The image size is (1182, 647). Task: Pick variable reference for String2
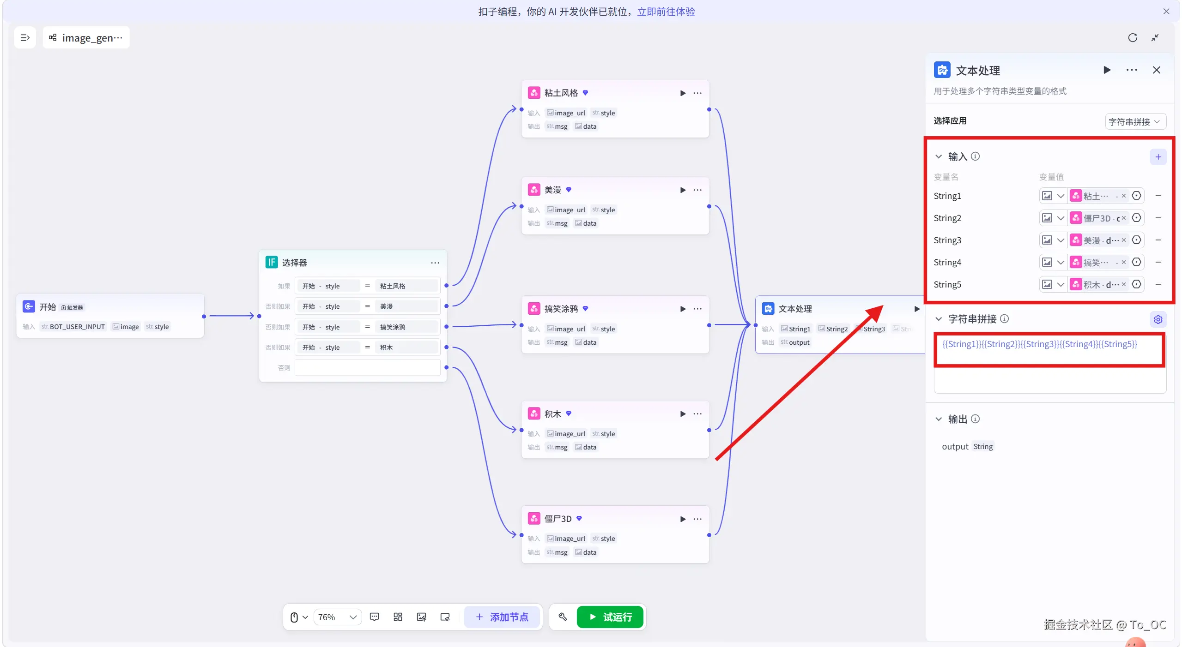[1137, 218]
